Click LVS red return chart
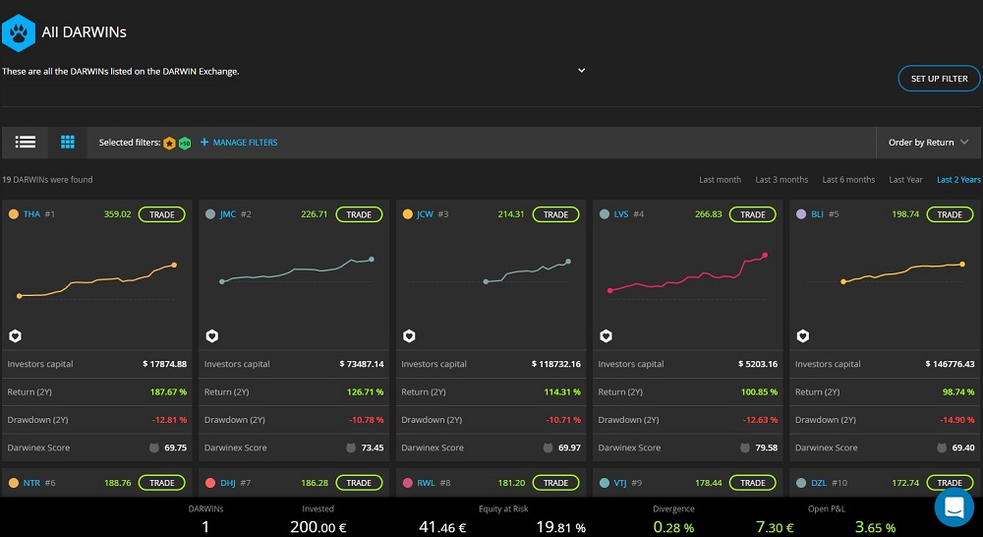The image size is (983, 537). [x=687, y=273]
